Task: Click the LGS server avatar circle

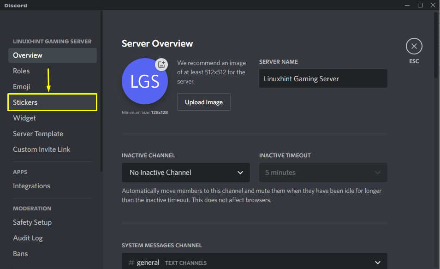Action: click(144, 81)
